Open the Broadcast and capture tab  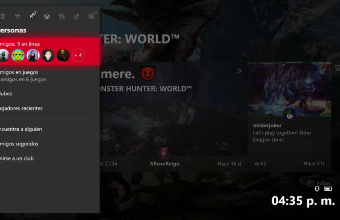(76, 16)
